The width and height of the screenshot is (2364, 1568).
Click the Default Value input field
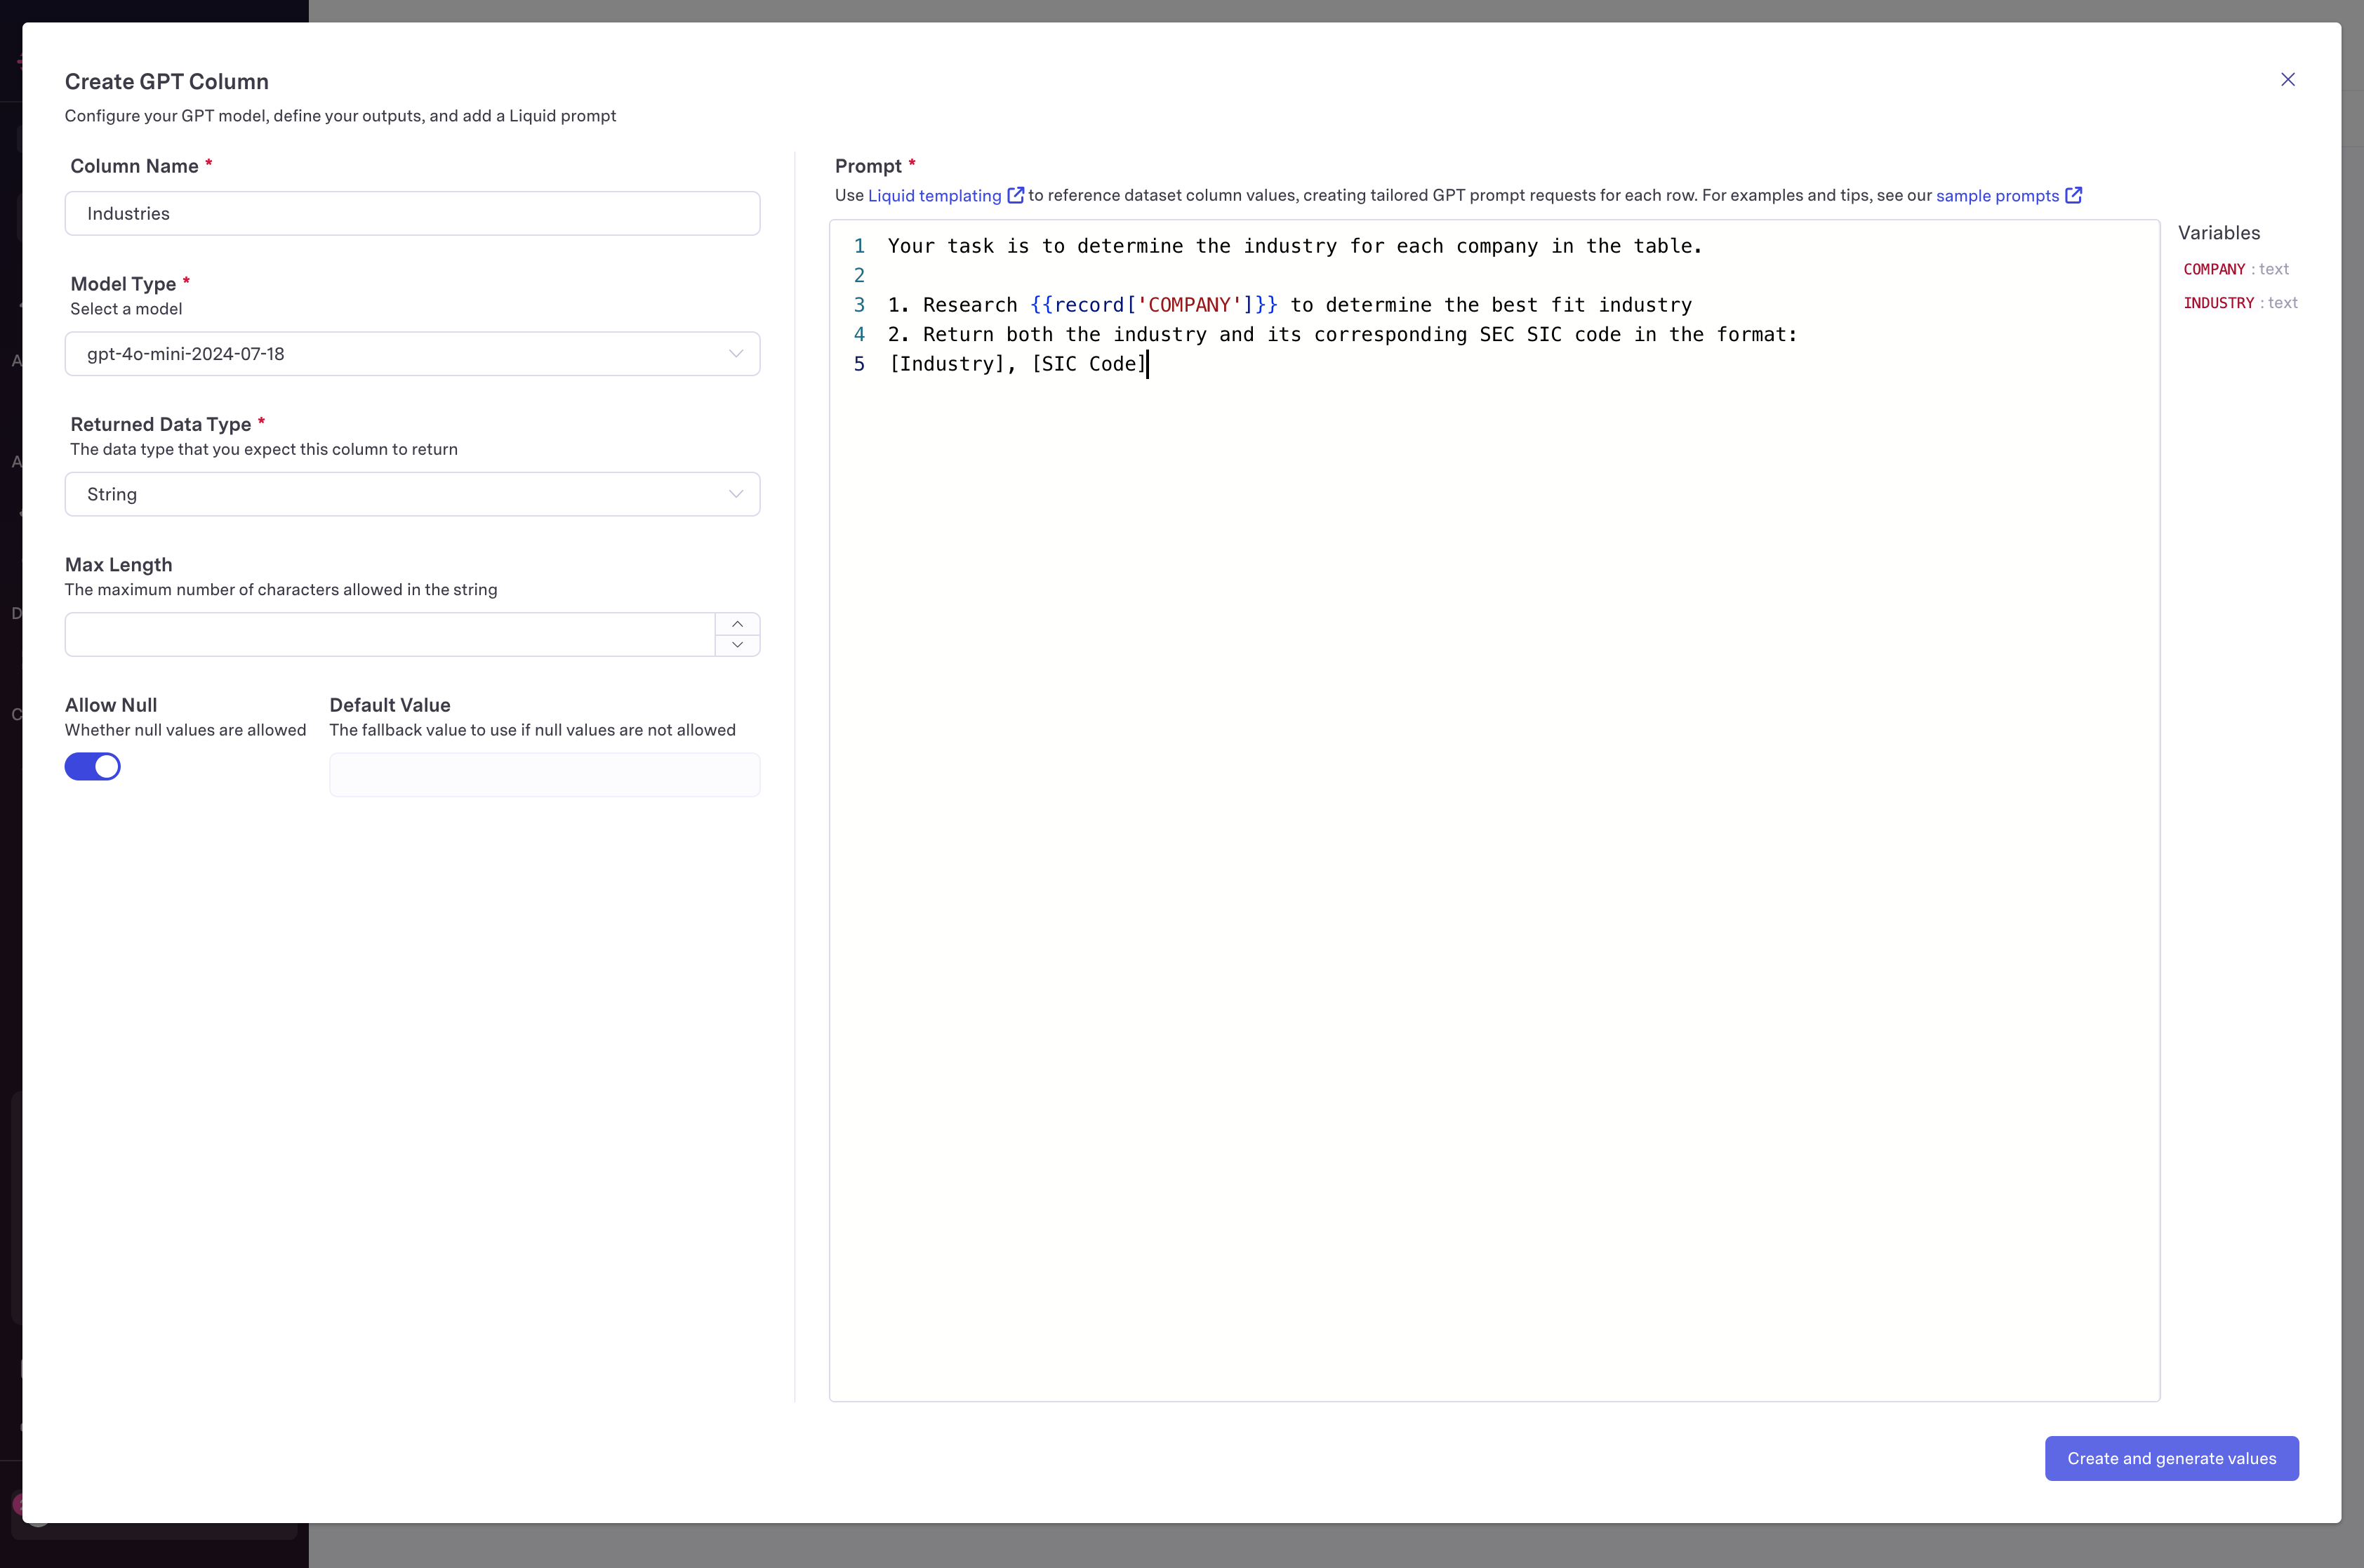(544, 774)
